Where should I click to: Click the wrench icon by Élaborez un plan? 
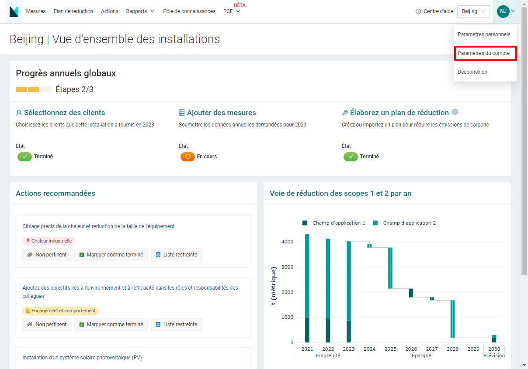pyautogui.click(x=345, y=113)
